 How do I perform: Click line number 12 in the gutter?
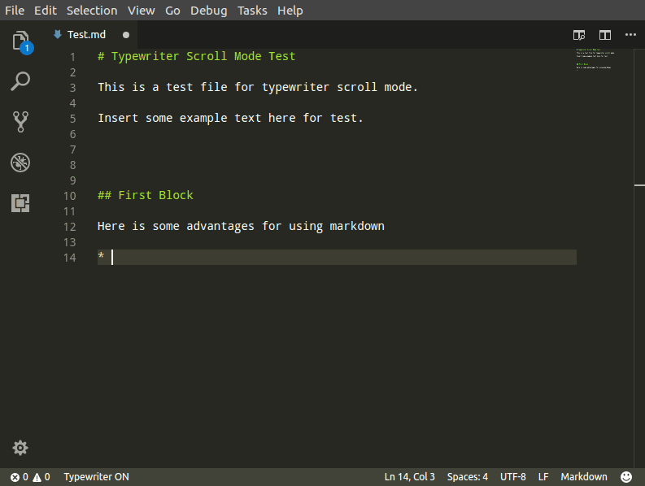click(69, 227)
